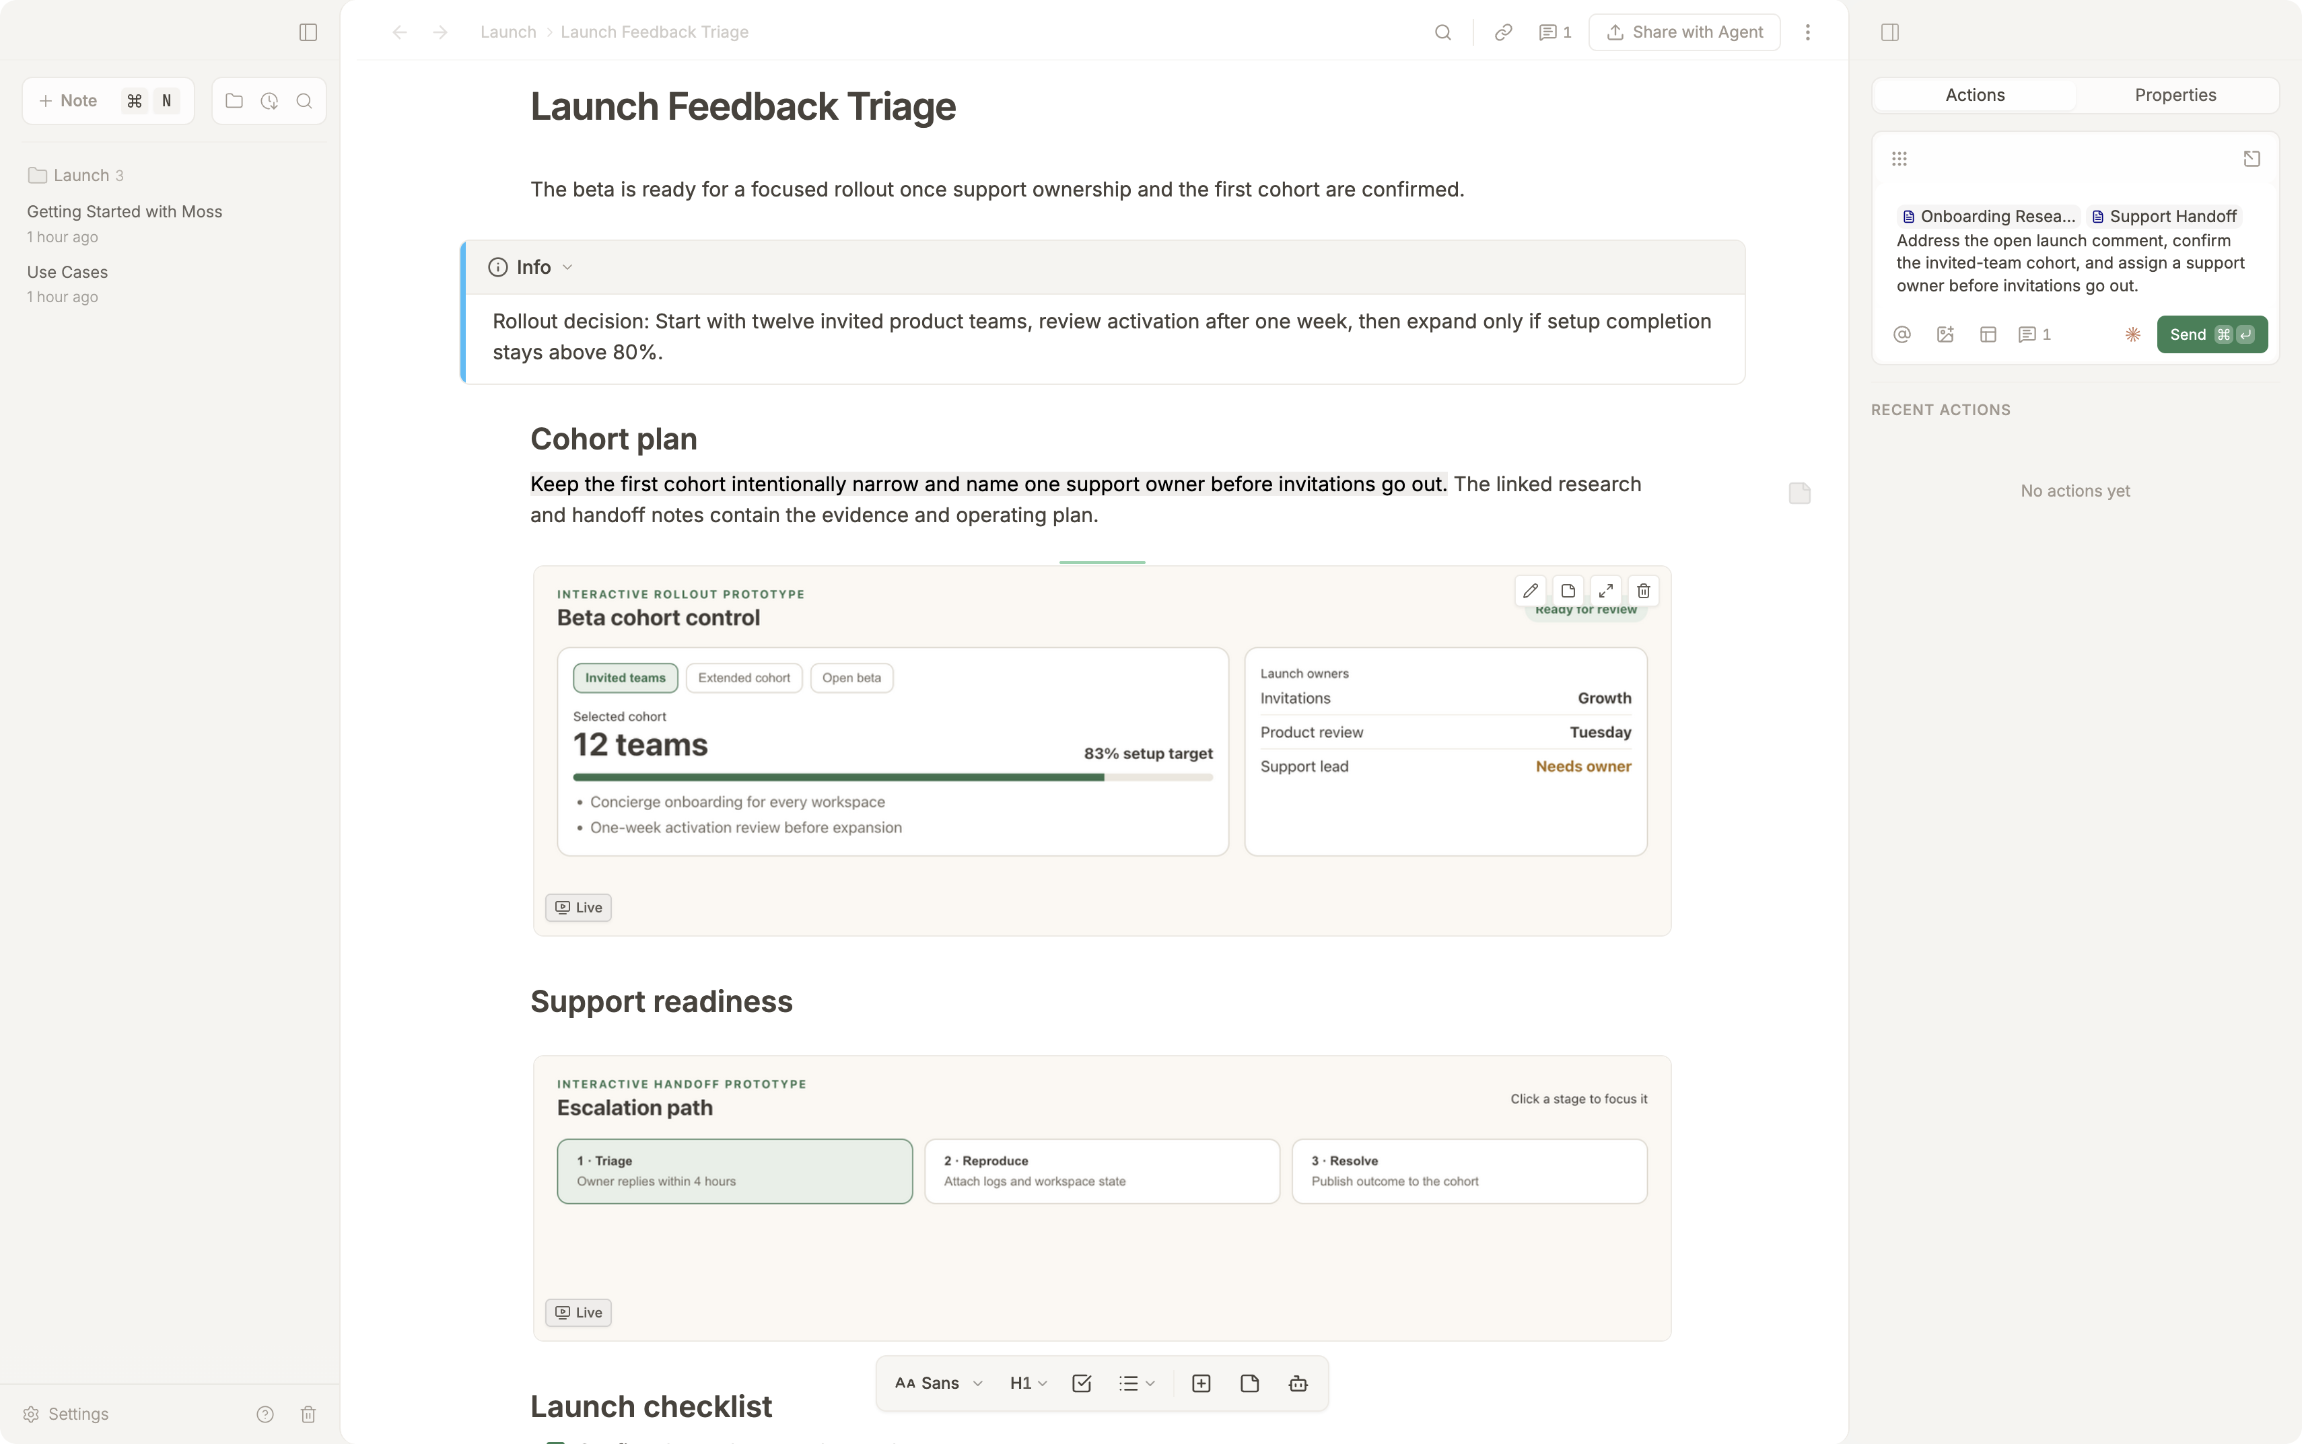Screen dimensions: 2302x1444
Task: Open the three-dot more options menu
Action: 1807,32
